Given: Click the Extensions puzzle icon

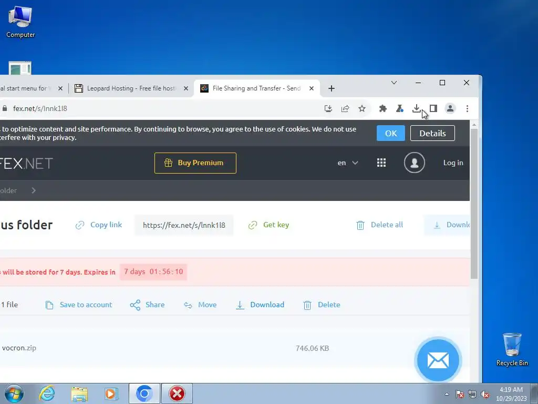Looking at the screenshot, I should point(383,108).
